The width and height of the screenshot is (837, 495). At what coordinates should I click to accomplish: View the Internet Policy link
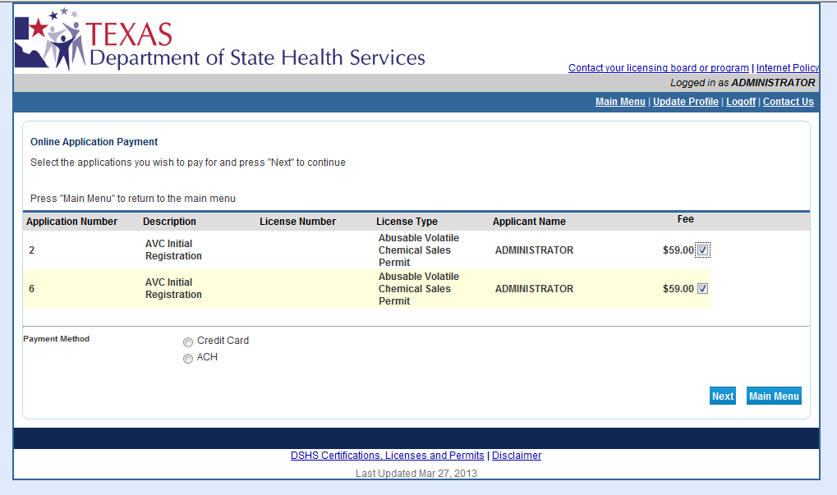pyautogui.click(x=787, y=68)
